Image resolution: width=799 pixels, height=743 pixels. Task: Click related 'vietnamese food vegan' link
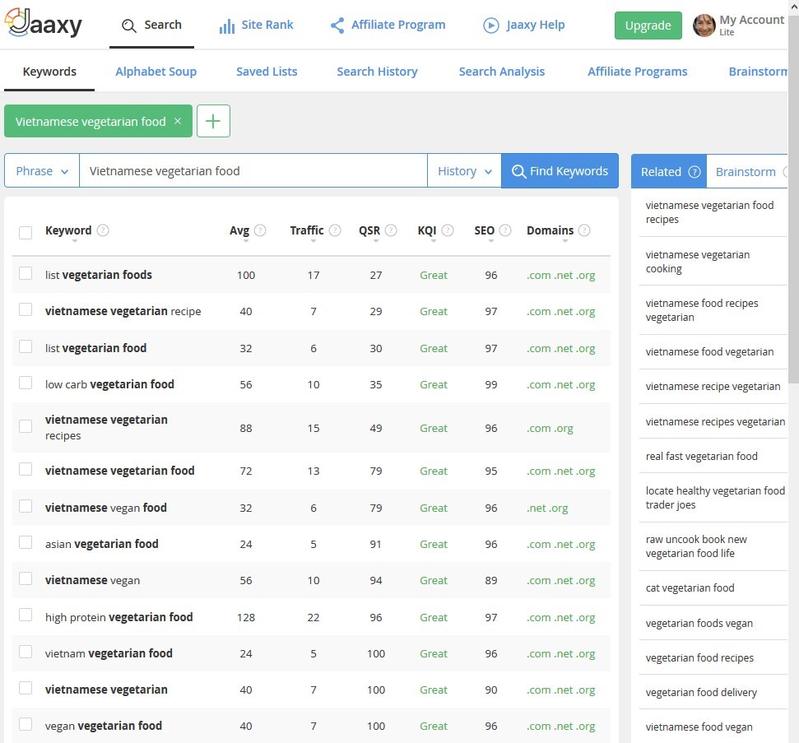tap(699, 727)
